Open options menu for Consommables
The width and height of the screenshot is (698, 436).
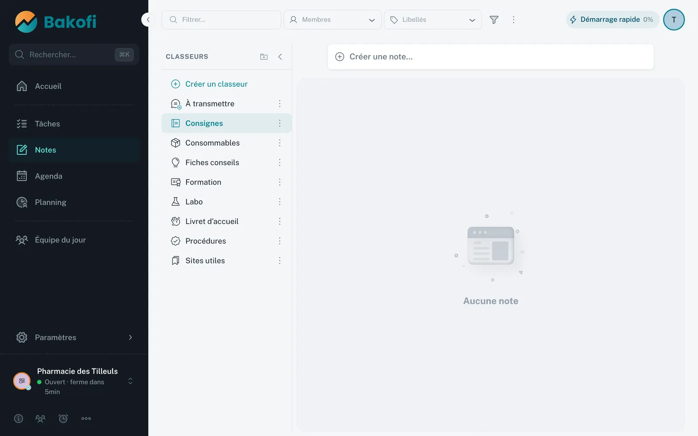280,143
